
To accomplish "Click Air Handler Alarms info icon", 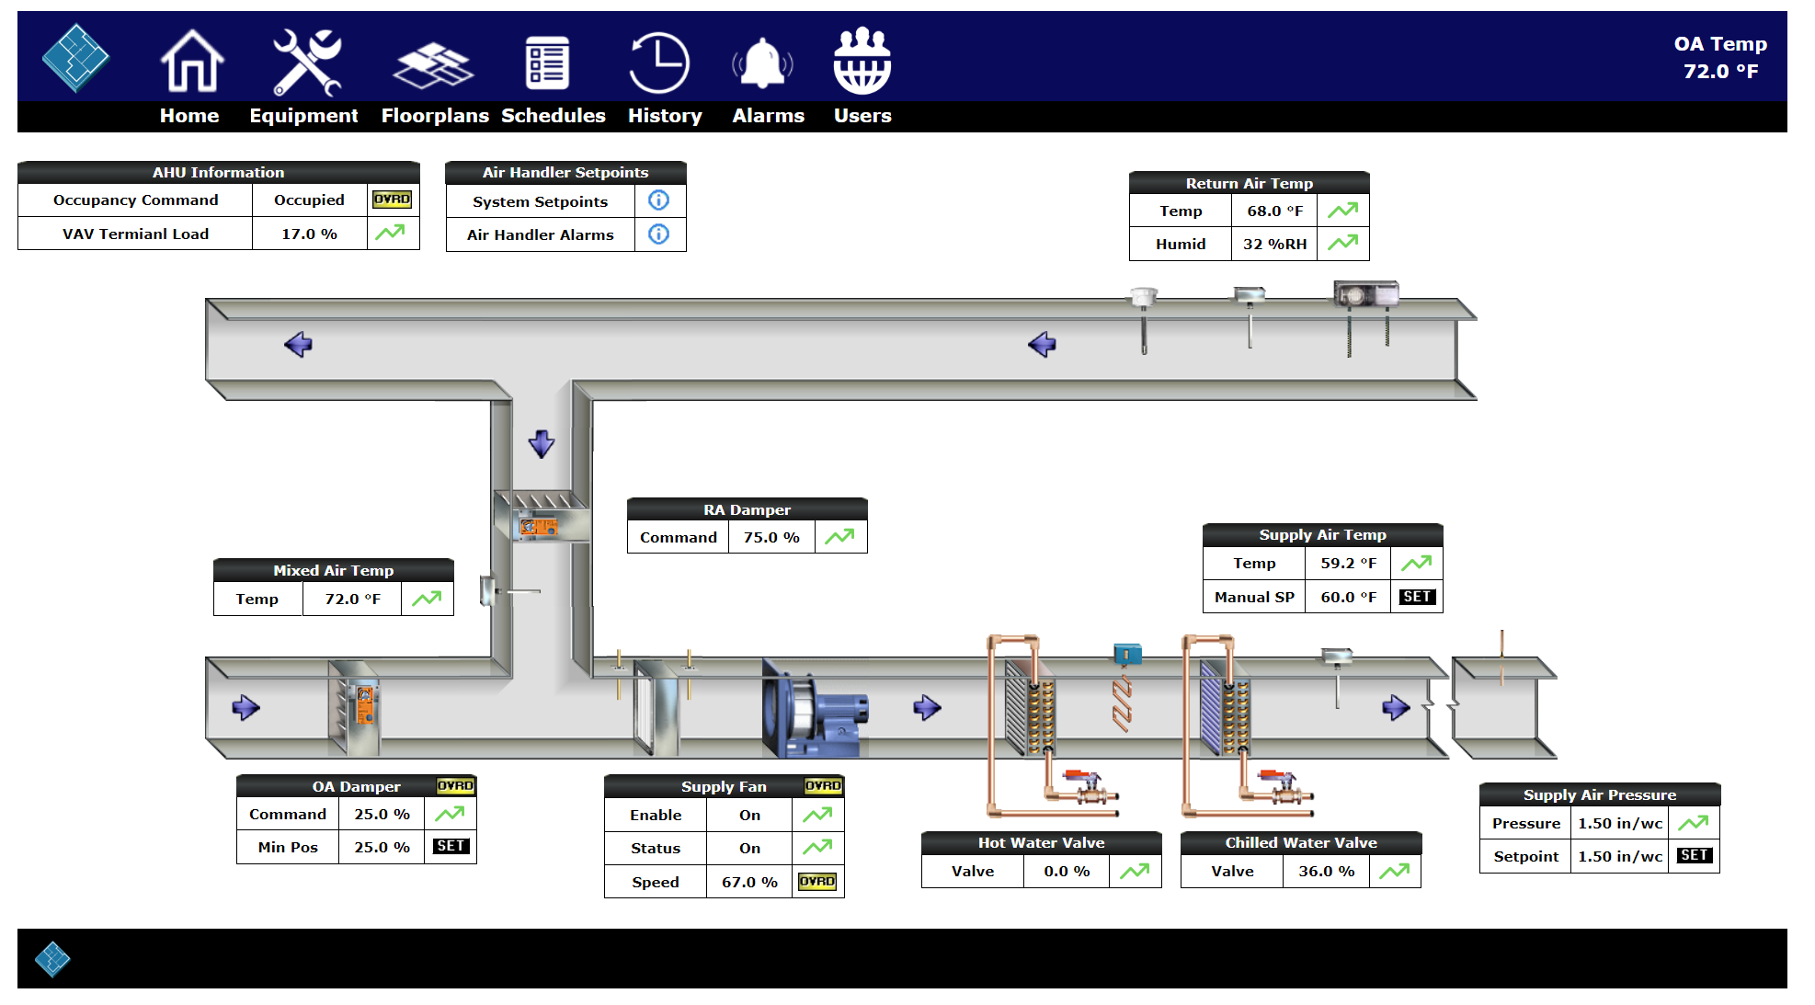I will click(658, 234).
